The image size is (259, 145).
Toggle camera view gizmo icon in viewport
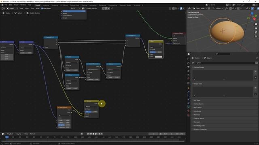tap(256, 32)
